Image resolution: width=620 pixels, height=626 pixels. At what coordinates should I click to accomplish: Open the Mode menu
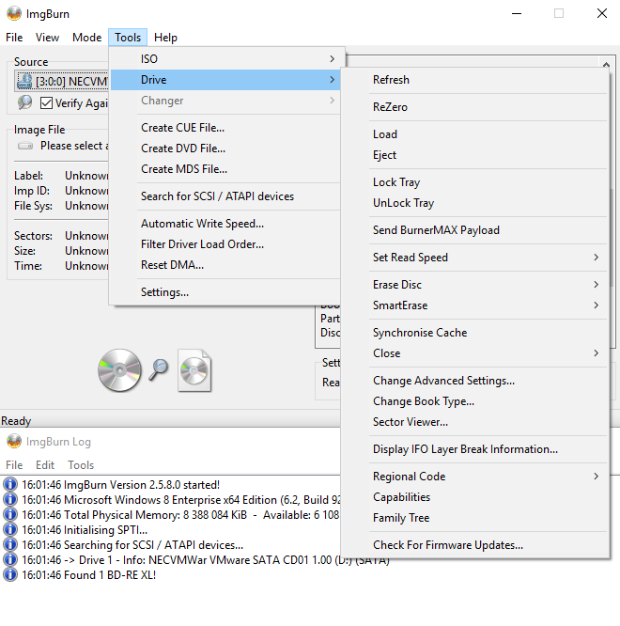86,38
